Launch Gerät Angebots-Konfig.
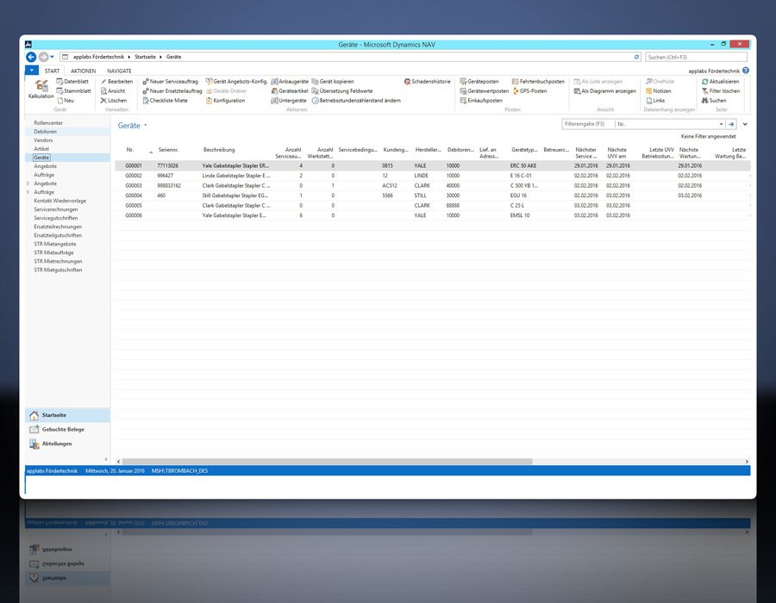Image resolution: width=776 pixels, height=603 pixels. (x=236, y=82)
